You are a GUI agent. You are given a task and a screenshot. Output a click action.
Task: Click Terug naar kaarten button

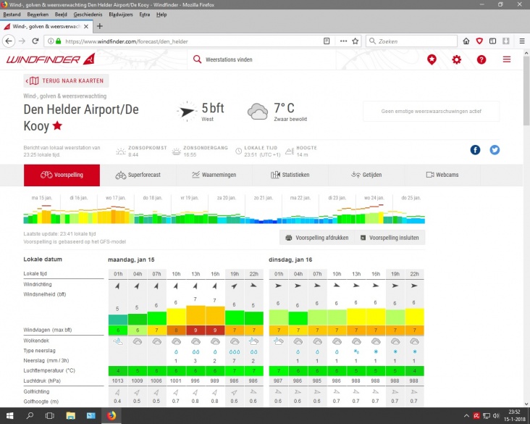click(65, 80)
